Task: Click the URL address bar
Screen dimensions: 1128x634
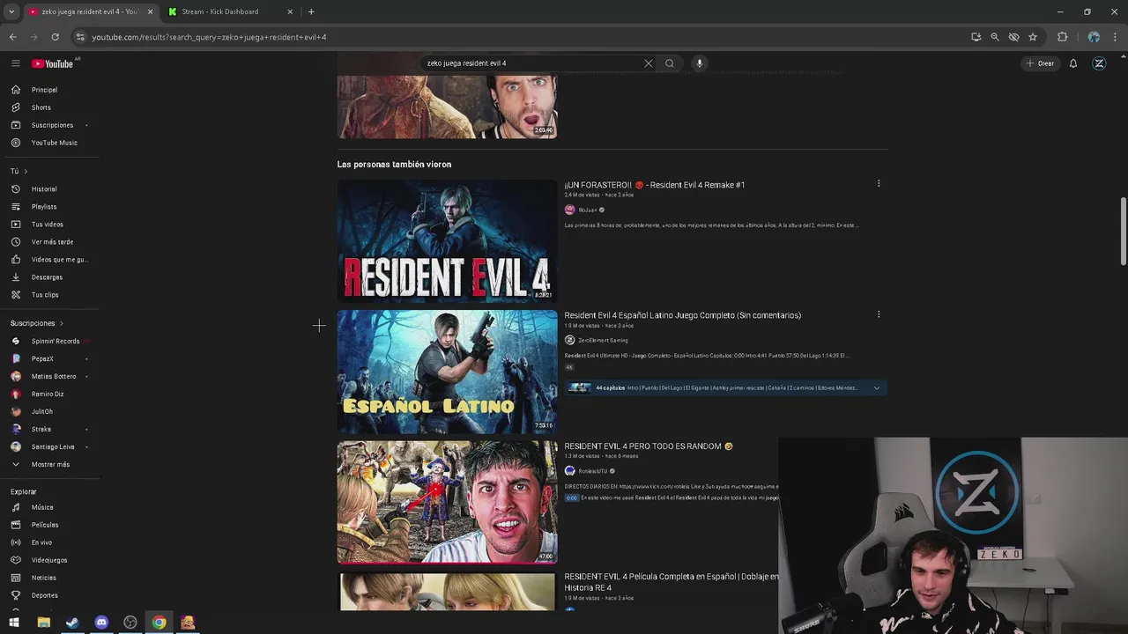Action: click(x=520, y=37)
